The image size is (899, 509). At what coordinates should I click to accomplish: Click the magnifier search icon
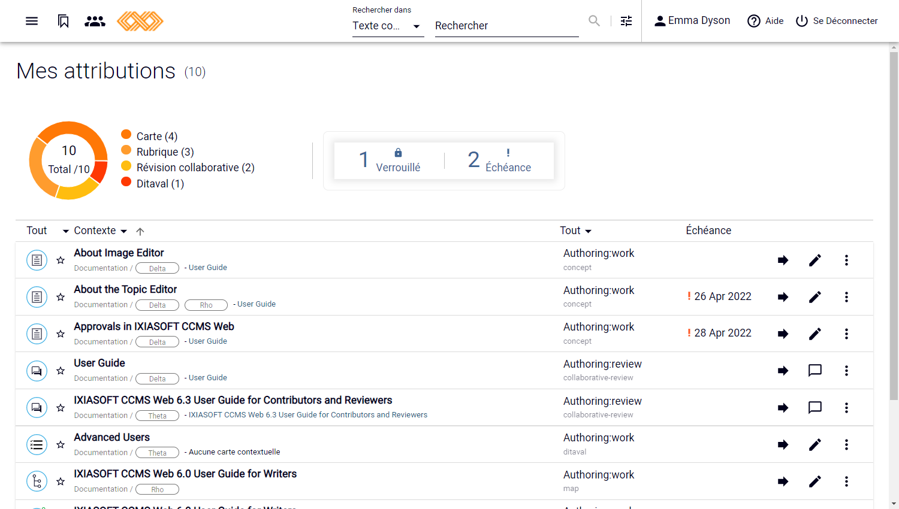pyautogui.click(x=594, y=21)
